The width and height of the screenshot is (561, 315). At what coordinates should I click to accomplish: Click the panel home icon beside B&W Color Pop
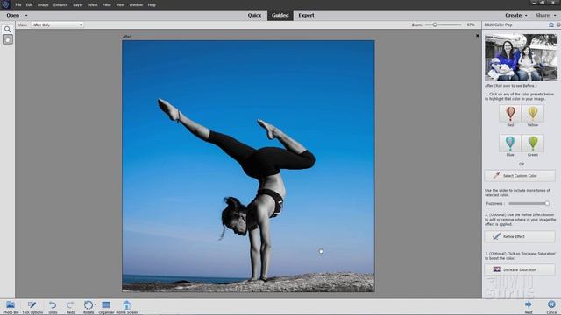pos(551,25)
